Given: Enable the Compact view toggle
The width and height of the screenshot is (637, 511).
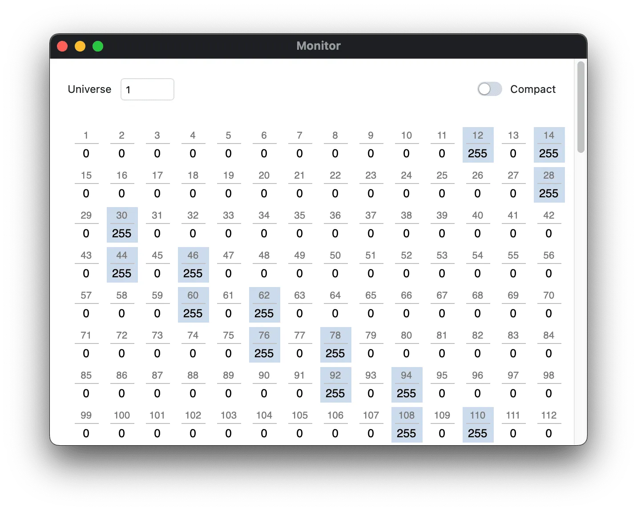Looking at the screenshot, I should pyautogui.click(x=489, y=89).
